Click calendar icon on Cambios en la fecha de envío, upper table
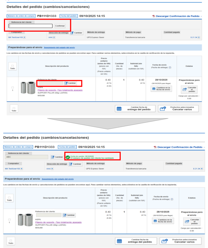 pyautogui.click(x=153, y=89)
